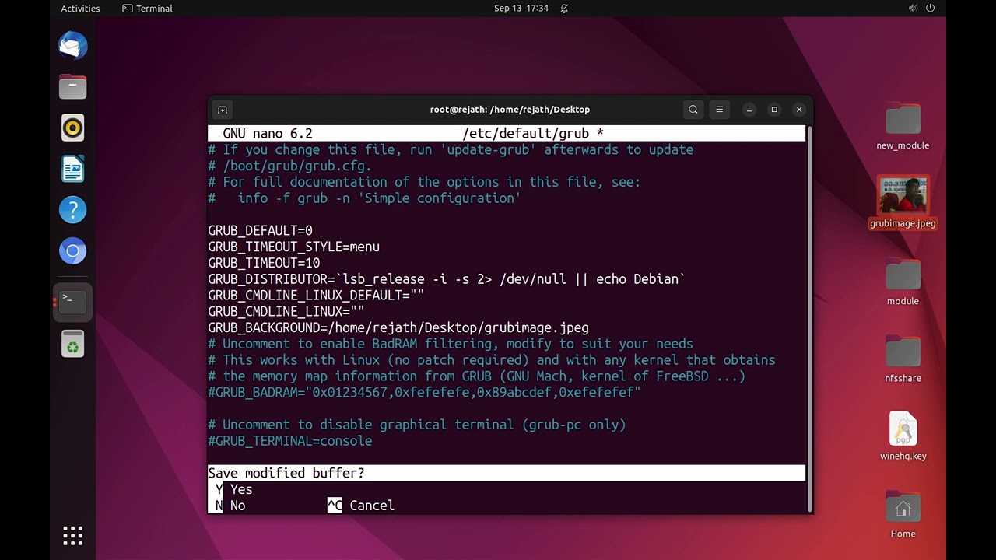Click the 'info -f grub -n' comment line
The height and width of the screenshot is (560, 996).
coord(364,198)
